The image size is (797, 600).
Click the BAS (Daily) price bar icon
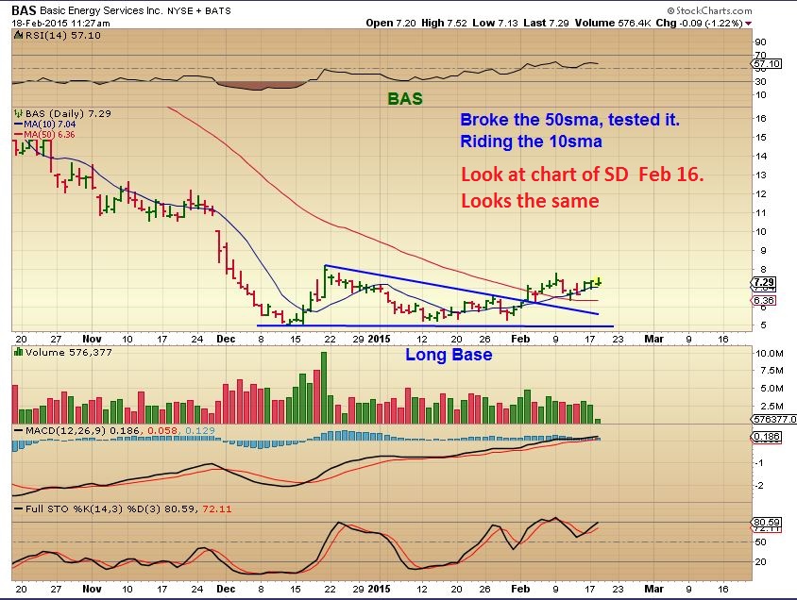18,114
